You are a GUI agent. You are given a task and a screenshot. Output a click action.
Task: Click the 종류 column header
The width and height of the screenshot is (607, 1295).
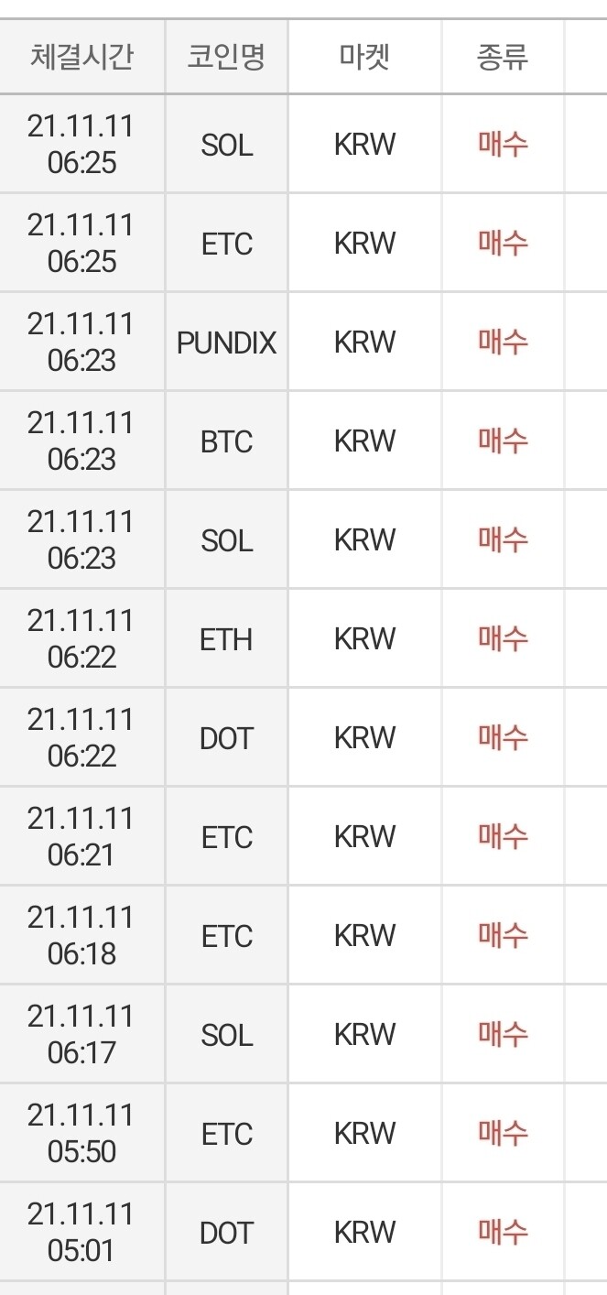coord(502,57)
